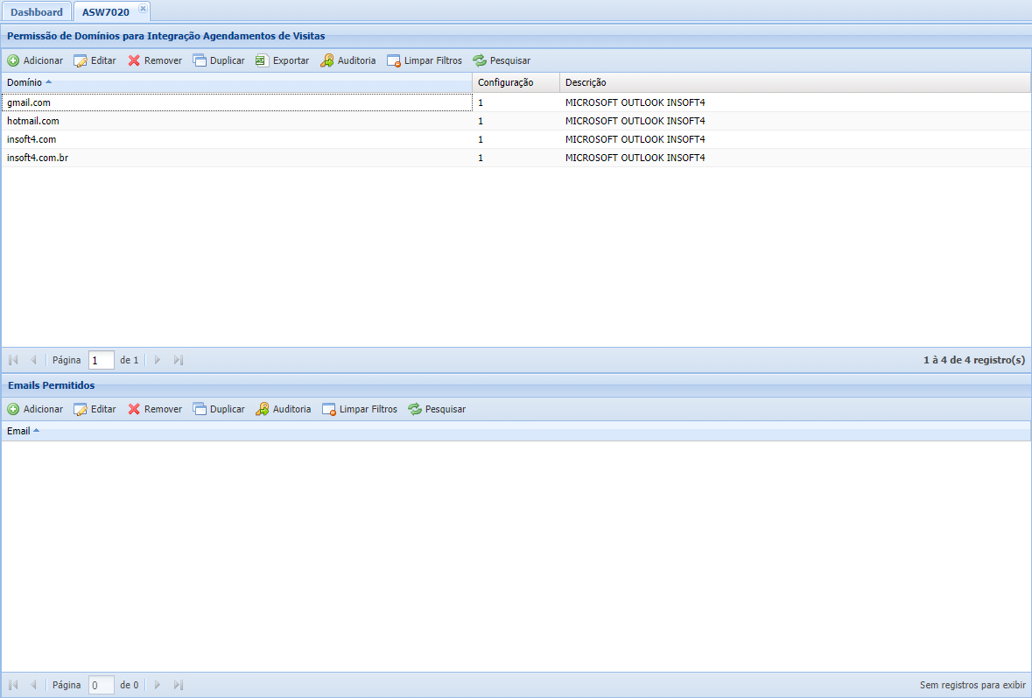Screen dimensions: 1032x698
Task: Click the domains page number field
Action: coord(102,360)
